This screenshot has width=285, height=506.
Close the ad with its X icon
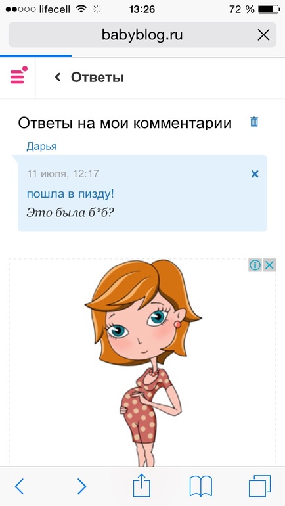coord(269,265)
